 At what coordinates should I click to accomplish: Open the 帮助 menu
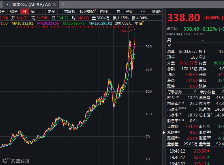click(x=129, y=12)
